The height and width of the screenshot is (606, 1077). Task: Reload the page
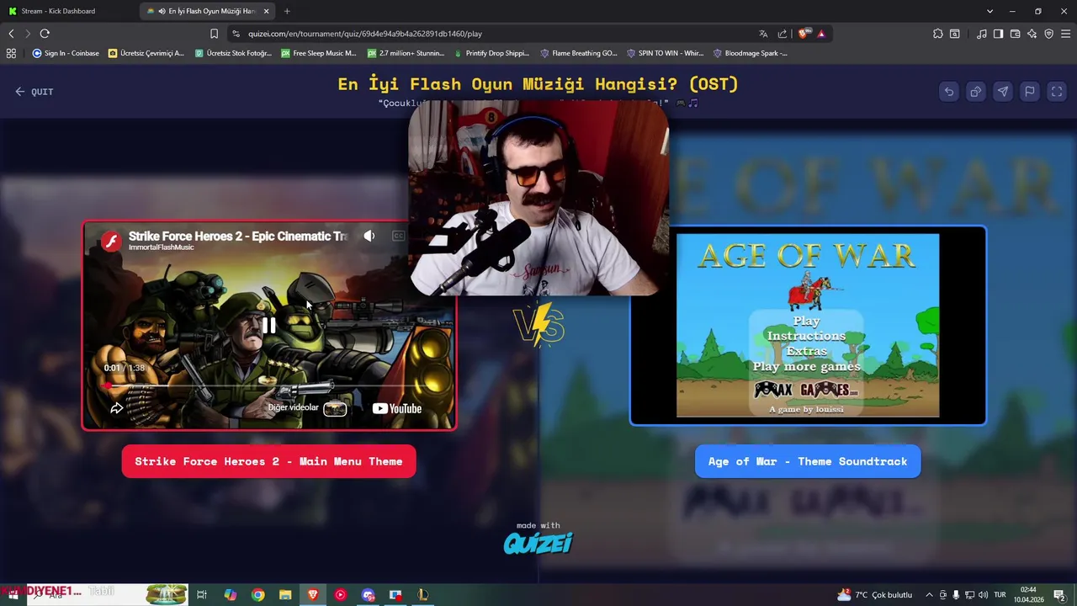click(x=45, y=34)
